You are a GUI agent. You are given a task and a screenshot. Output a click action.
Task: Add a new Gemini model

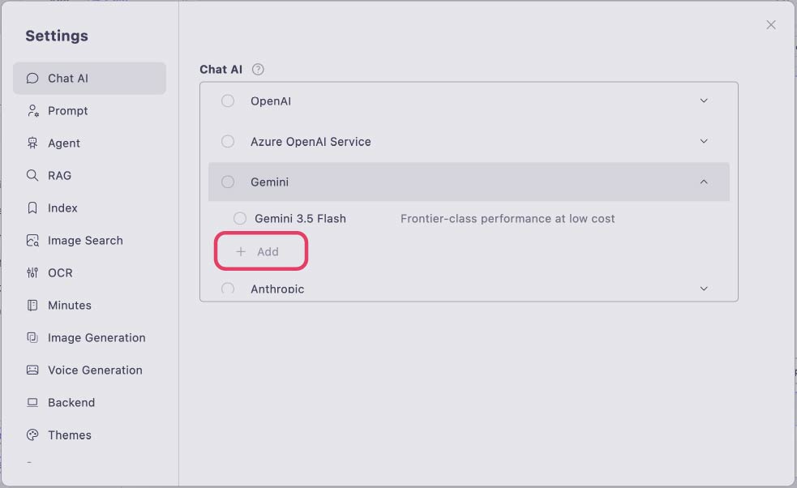261,251
